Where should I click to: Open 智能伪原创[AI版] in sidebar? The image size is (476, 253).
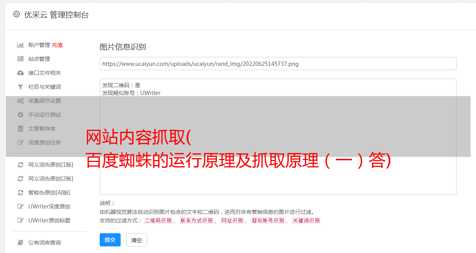pos(49,193)
